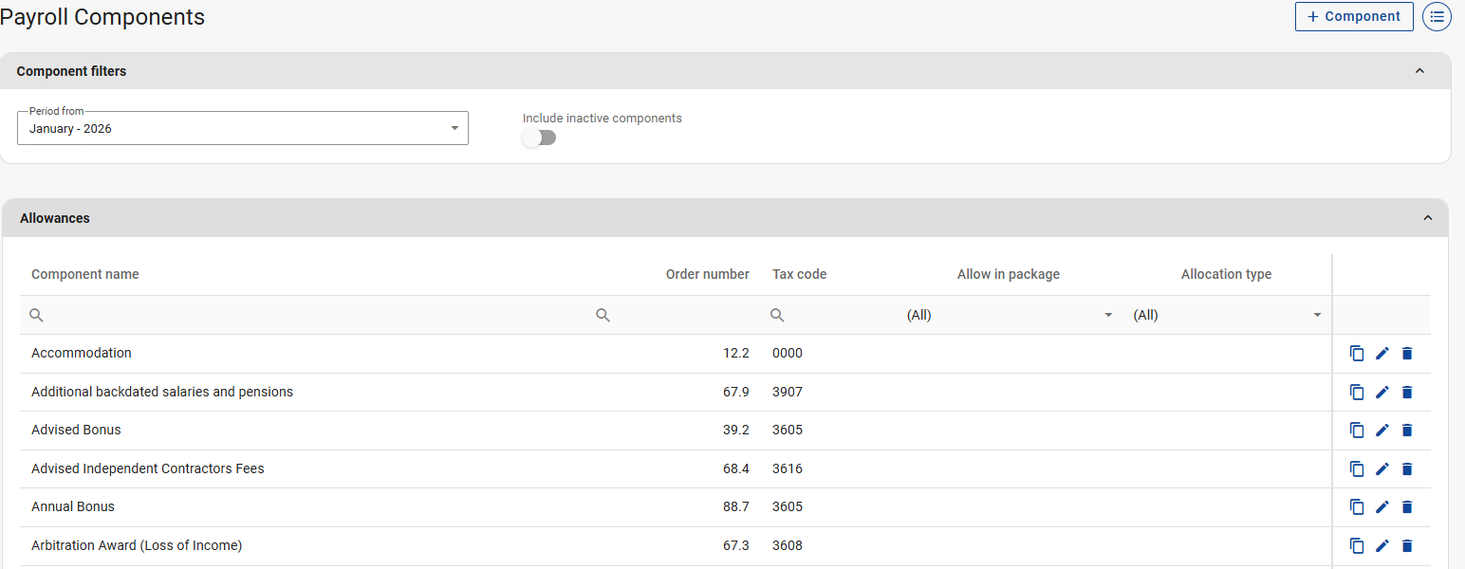Sort by Order number column header

coord(707,274)
